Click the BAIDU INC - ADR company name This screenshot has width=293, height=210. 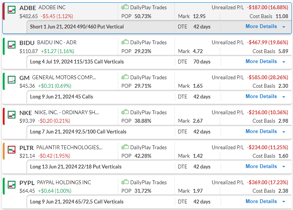tap(57, 43)
